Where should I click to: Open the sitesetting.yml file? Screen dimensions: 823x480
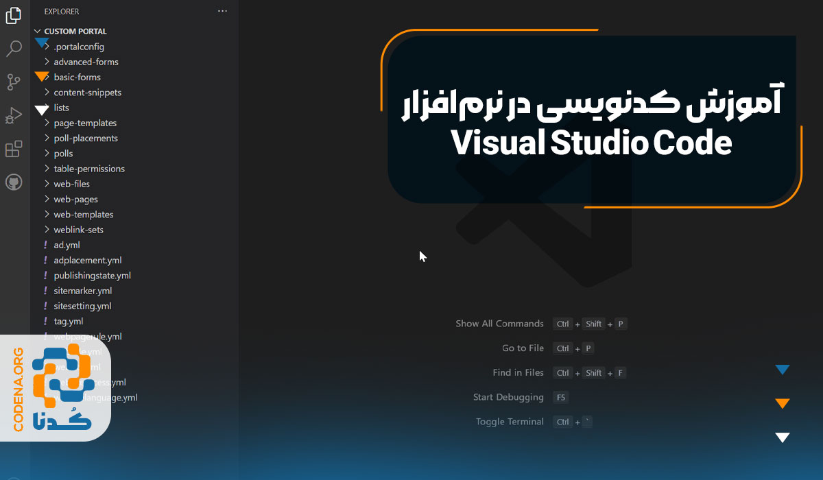click(82, 306)
